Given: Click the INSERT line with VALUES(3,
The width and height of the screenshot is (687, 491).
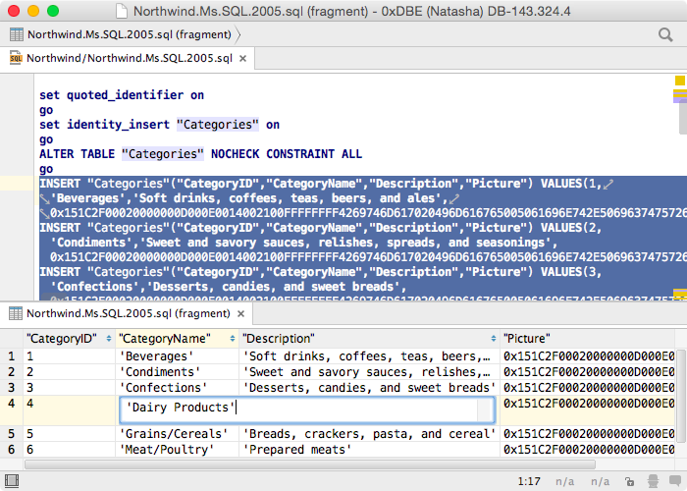Looking at the screenshot, I should [x=321, y=272].
